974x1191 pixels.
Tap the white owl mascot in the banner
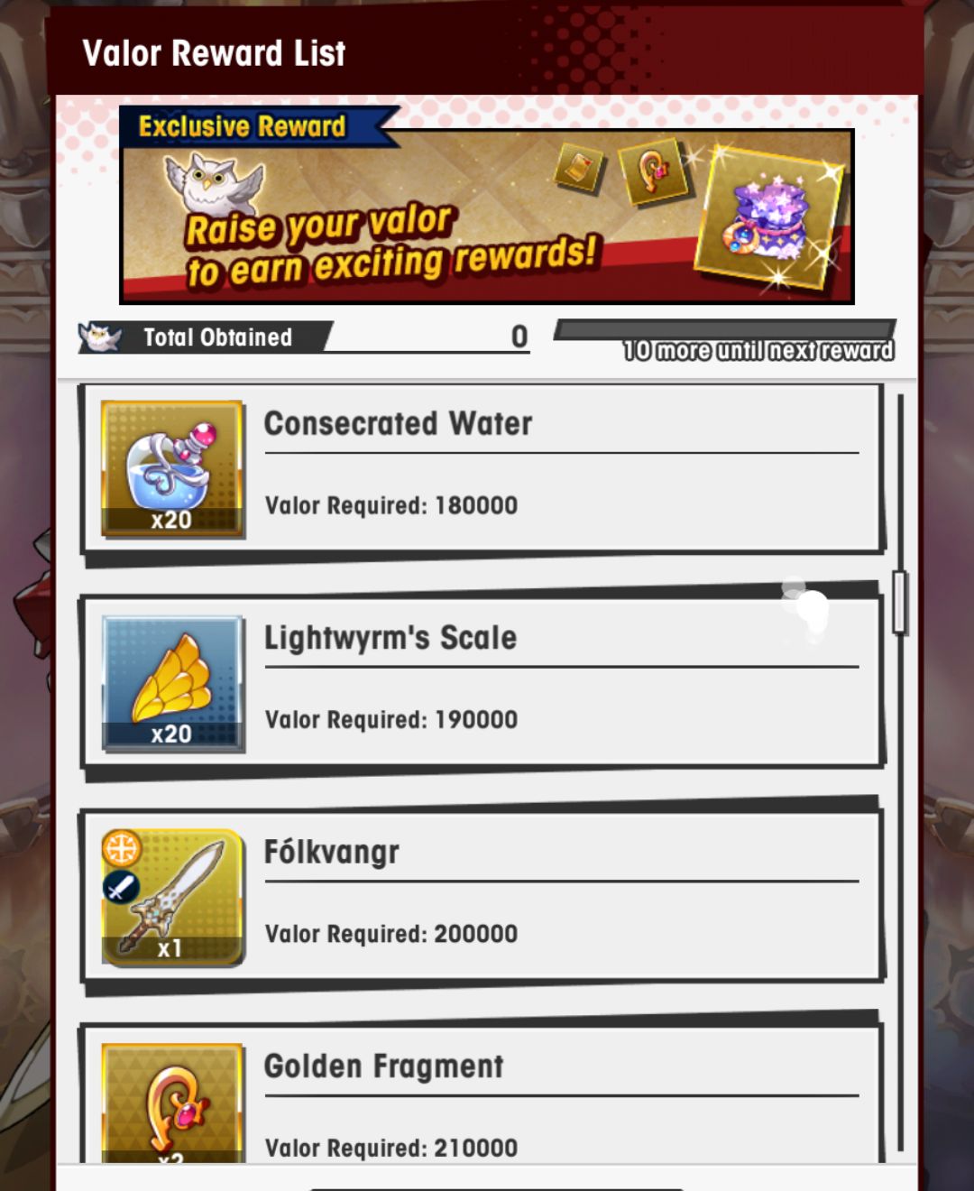215,183
